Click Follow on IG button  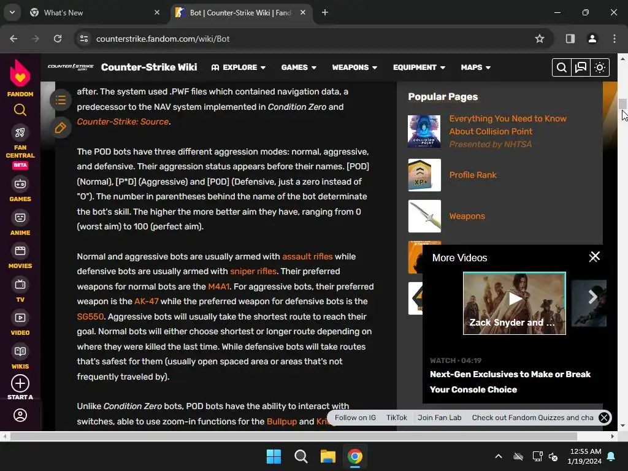pos(355,418)
